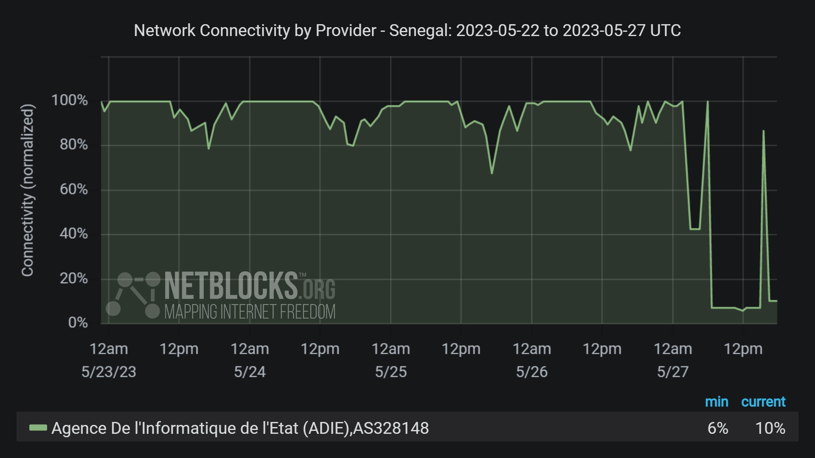The height and width of the screenshot is (458, 815).
Task: Click the 'min' legend column header
Action: pyautogui.click(x=717, y=402)
